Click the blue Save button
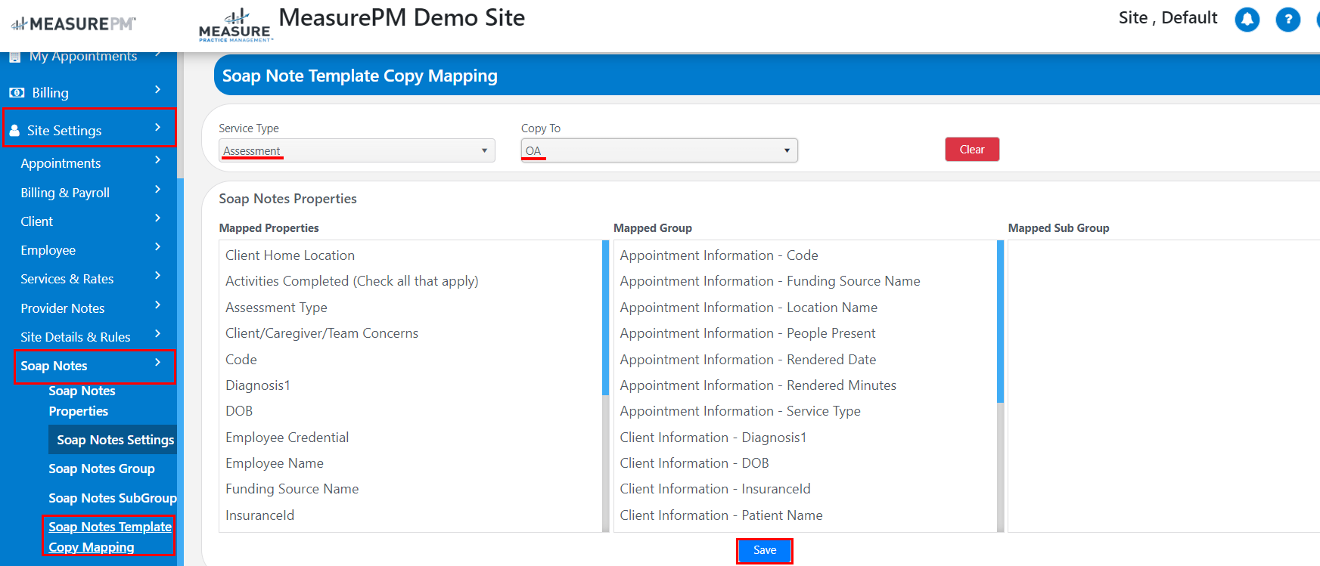 click(765, 550)
